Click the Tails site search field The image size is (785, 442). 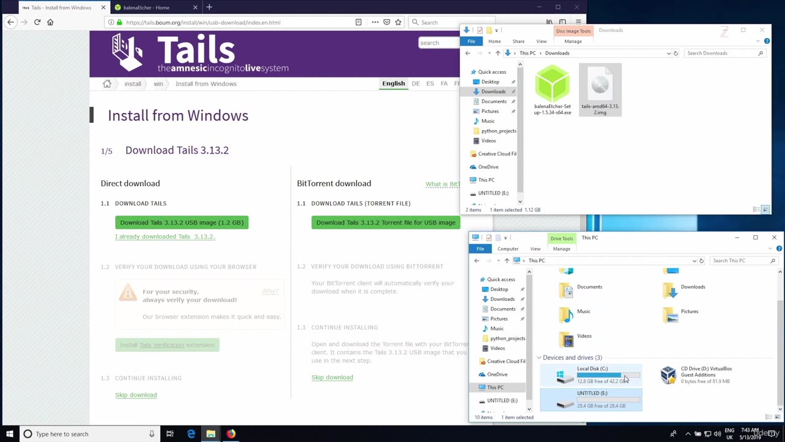438,42
